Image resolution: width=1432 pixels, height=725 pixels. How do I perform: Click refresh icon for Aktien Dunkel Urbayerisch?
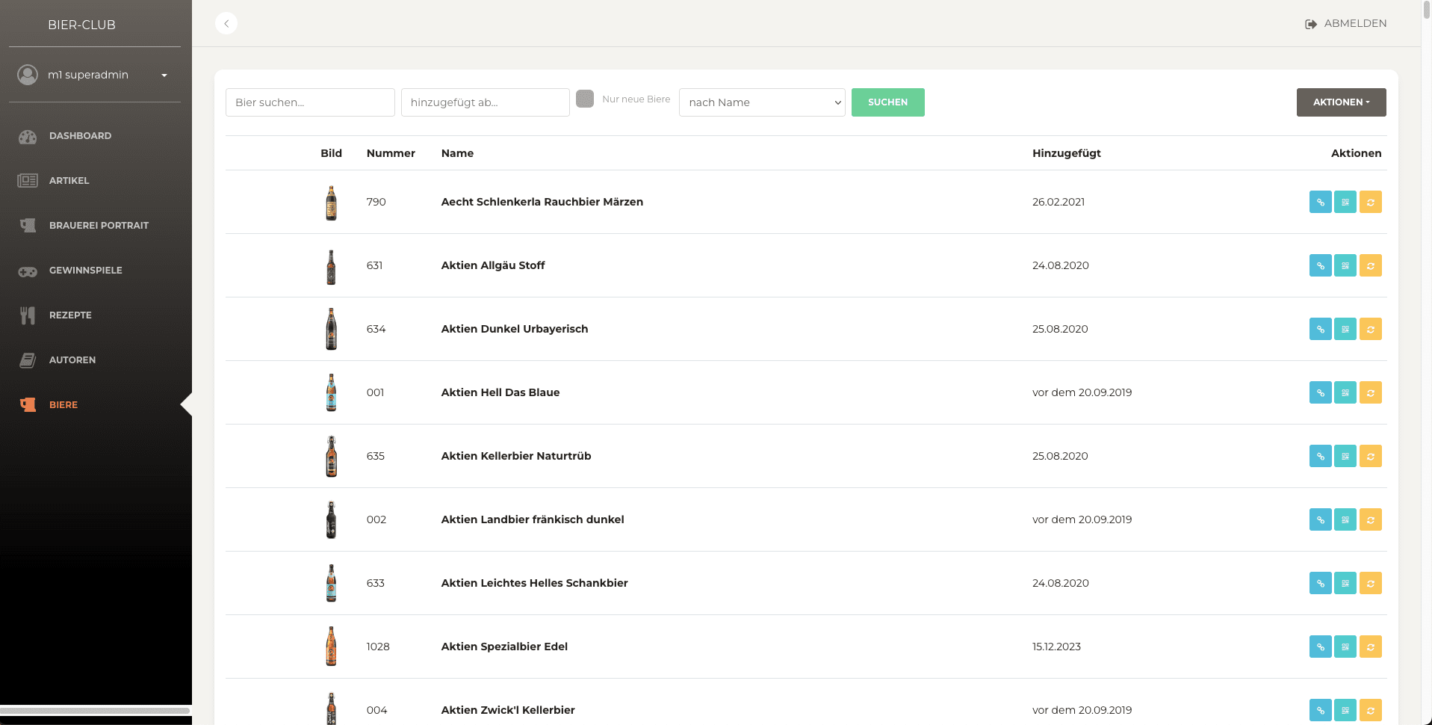point(1370,329)
